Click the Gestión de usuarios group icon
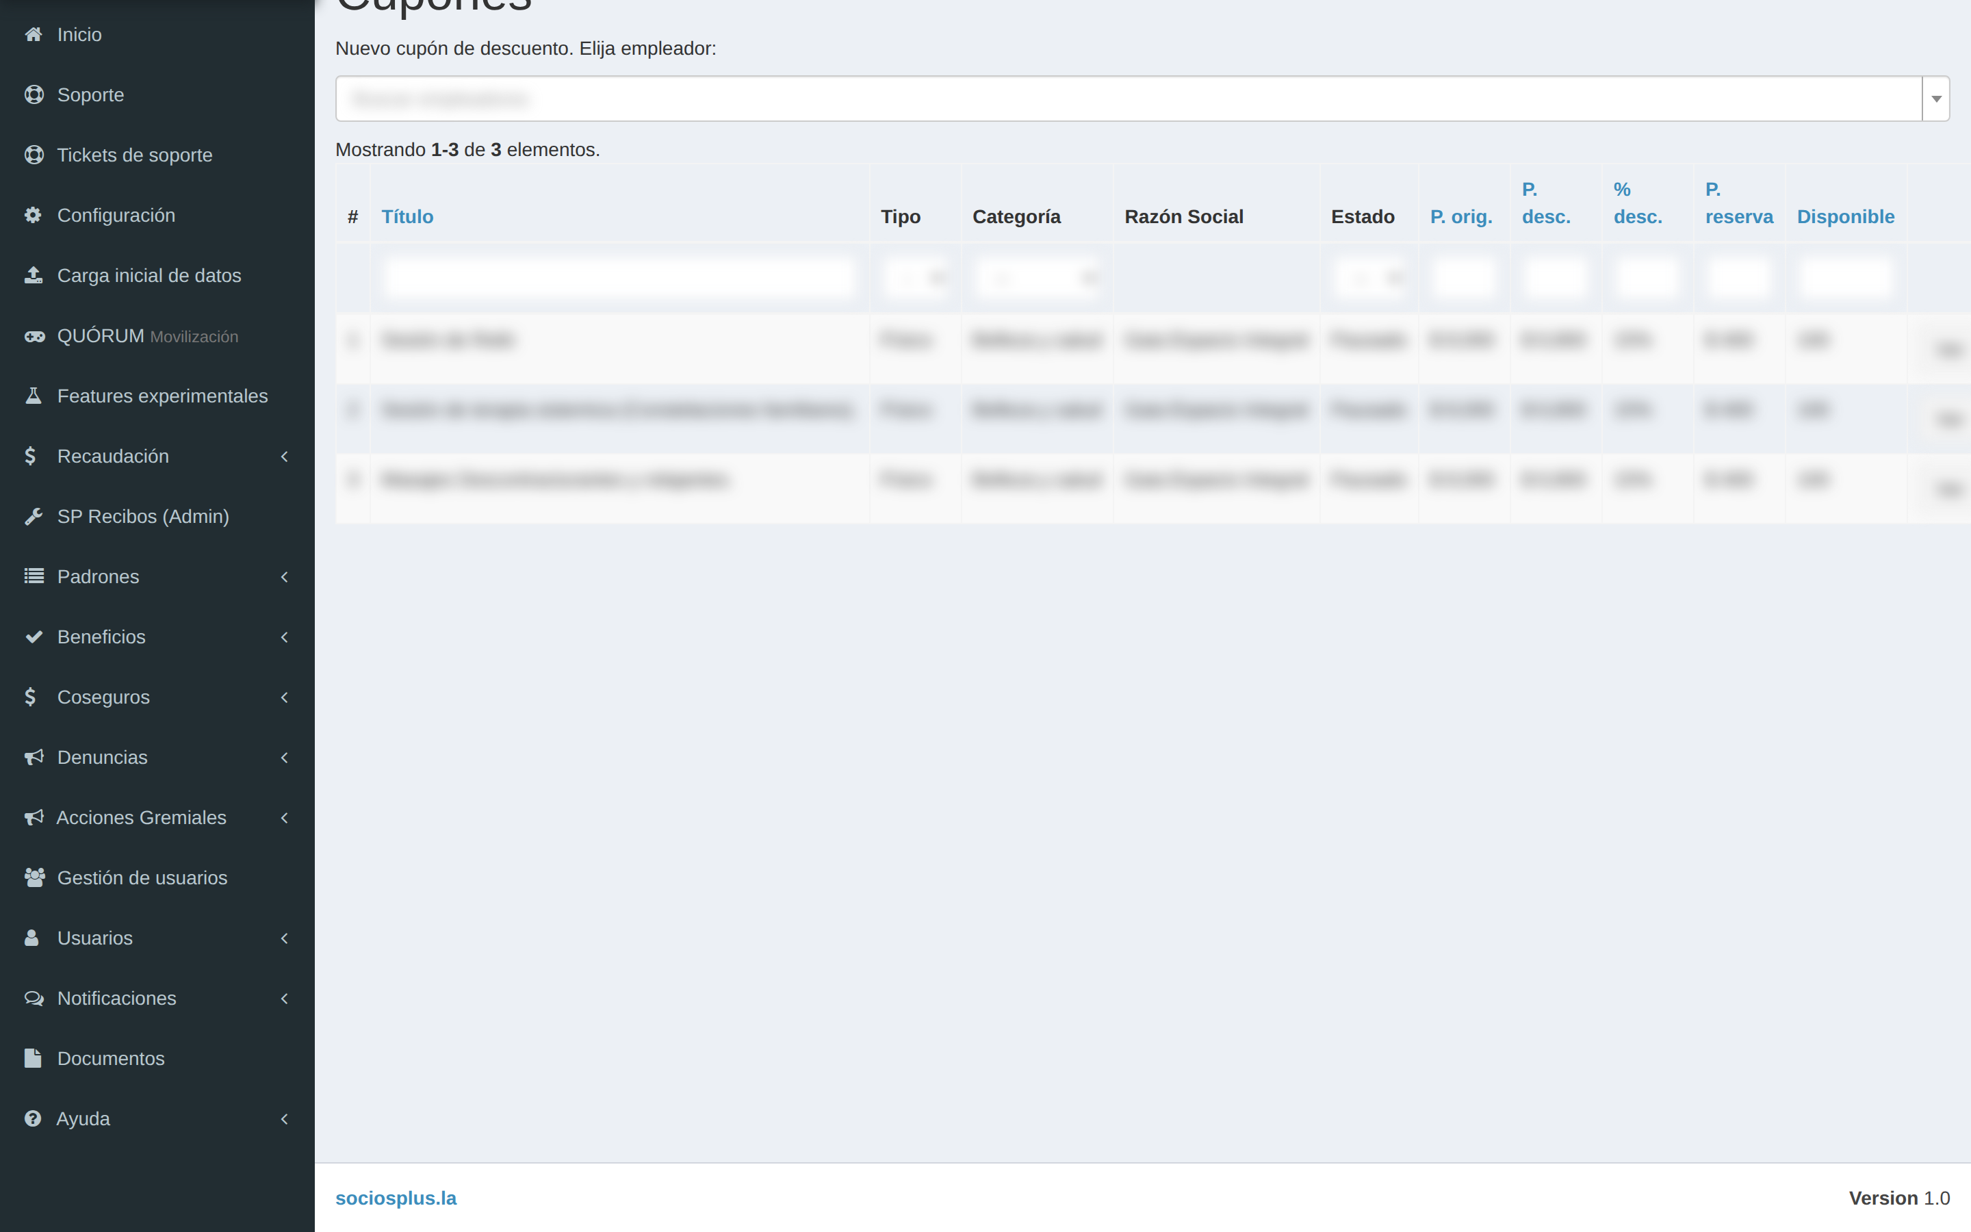 pyautogui.click(x=34, y=877)
